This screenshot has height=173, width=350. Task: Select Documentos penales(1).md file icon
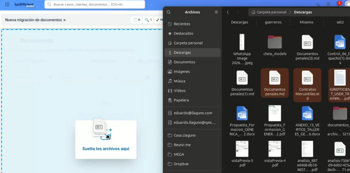[x=242, y=78]
